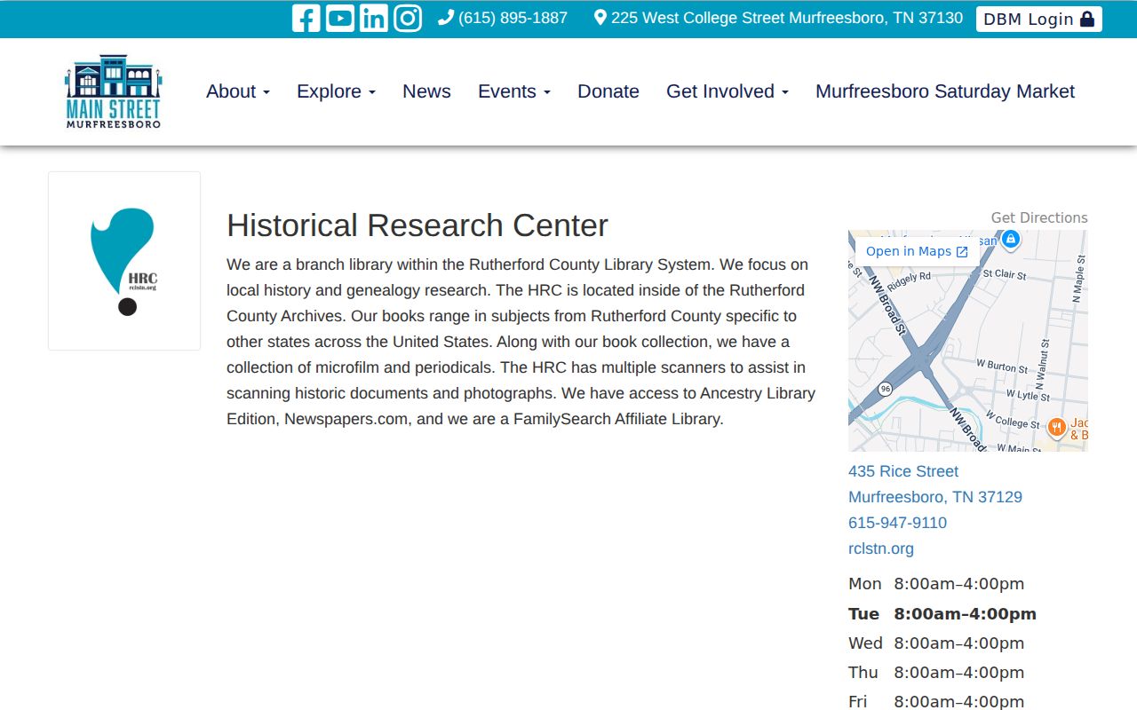Click the 435 Rice Street address link
The height and width of the screenshot is (710, 1137).
(903, 471)
